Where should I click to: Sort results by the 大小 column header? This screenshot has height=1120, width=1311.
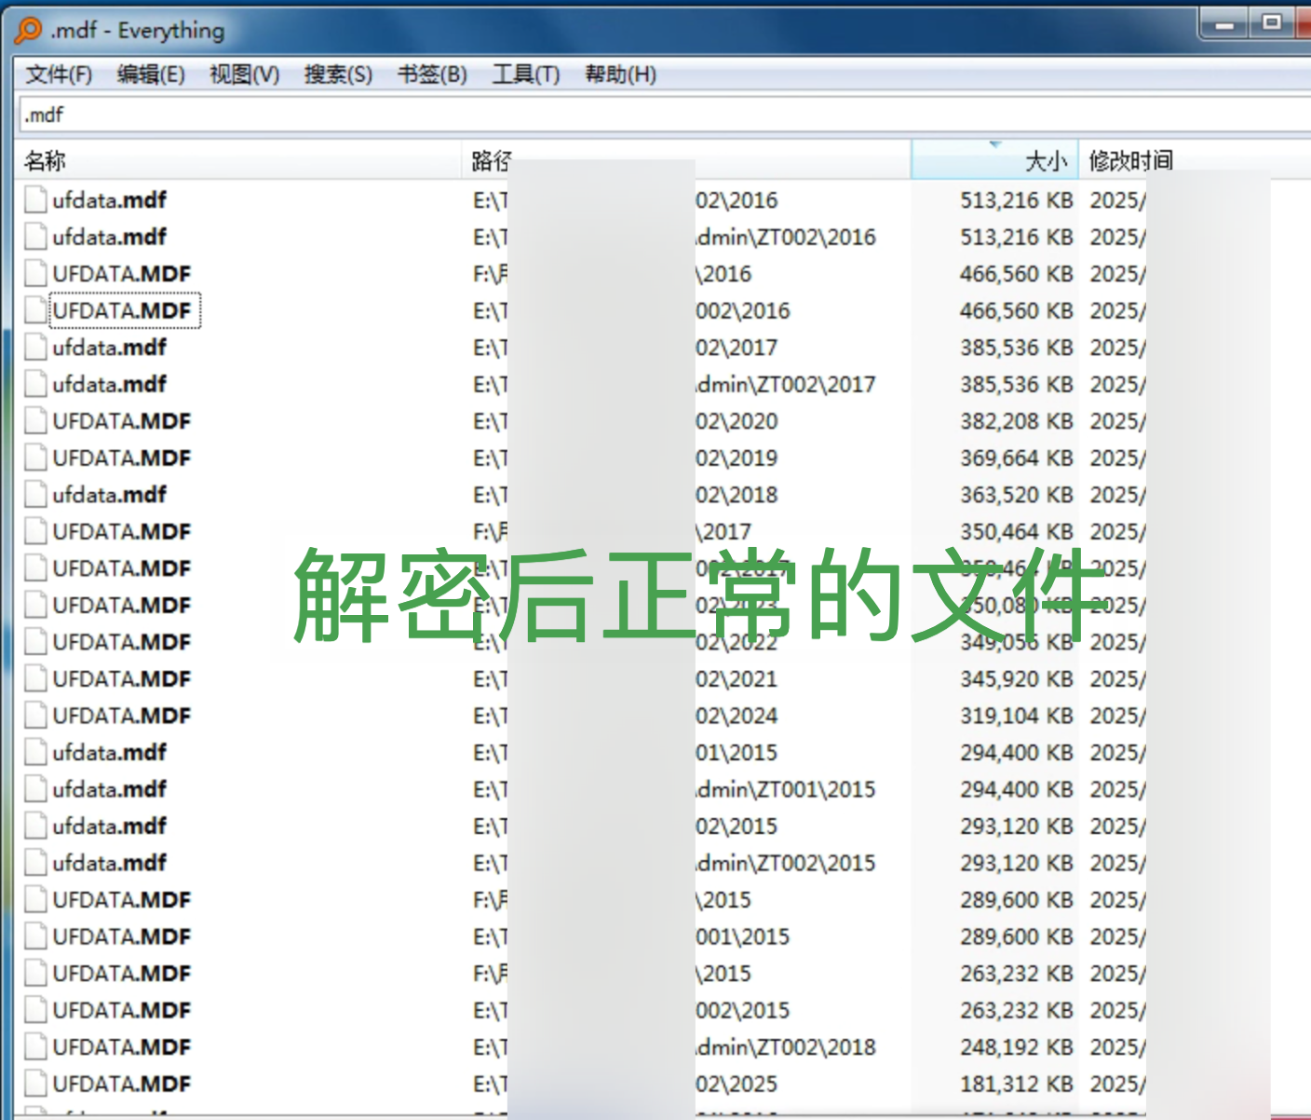(x=994, y=160)
